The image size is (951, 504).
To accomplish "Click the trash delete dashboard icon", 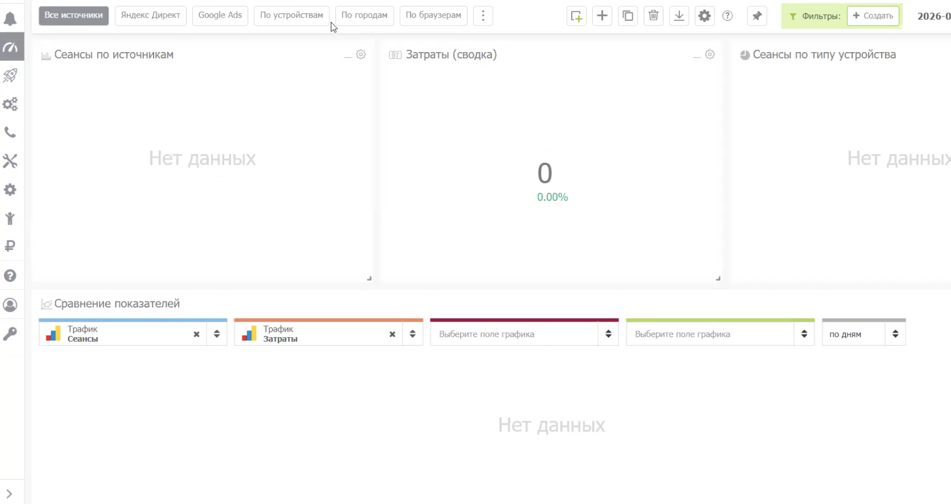I will 653,16.
